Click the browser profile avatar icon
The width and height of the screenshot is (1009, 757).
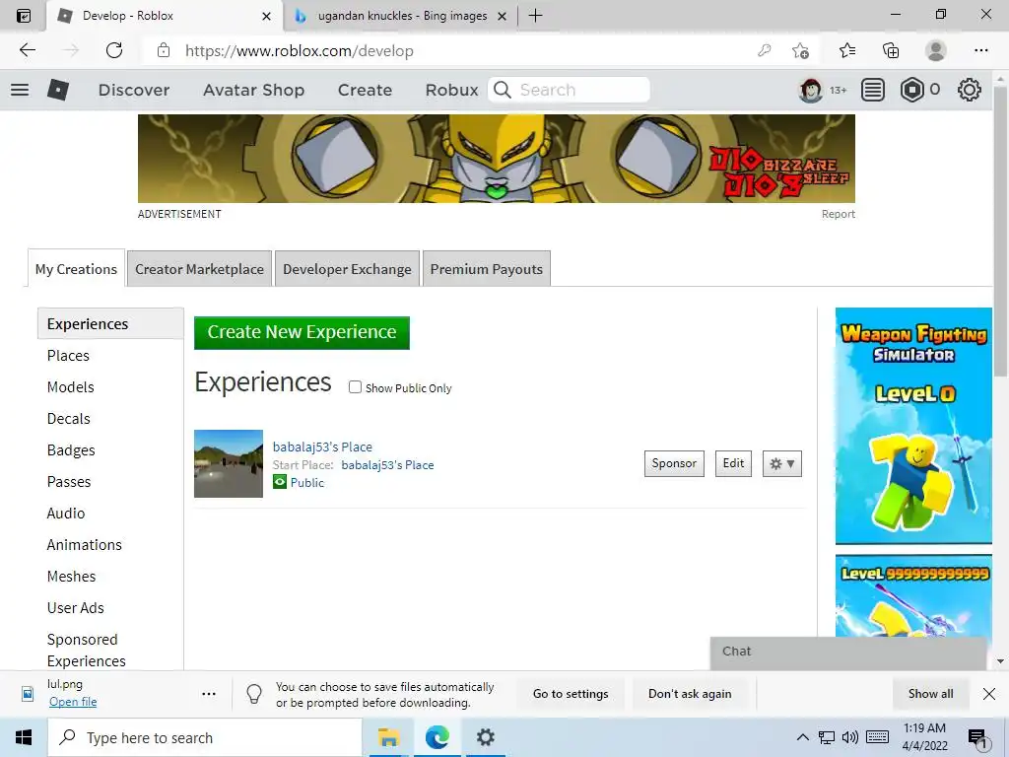coord(936,50)
